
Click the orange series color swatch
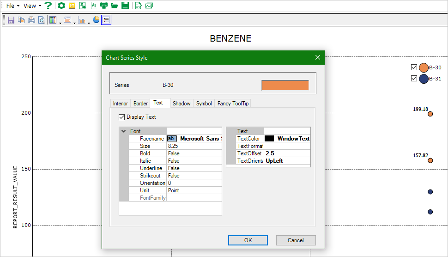(x=285, y=85)
